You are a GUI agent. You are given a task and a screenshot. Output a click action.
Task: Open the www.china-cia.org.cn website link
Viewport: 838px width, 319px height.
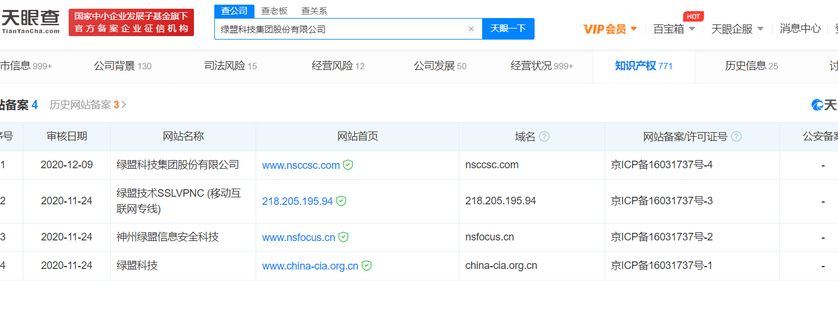point(310,266)
